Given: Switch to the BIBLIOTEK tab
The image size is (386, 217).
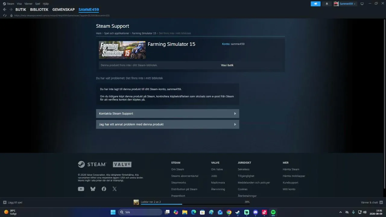Looking at the screenshot, I should coord(39,10).
